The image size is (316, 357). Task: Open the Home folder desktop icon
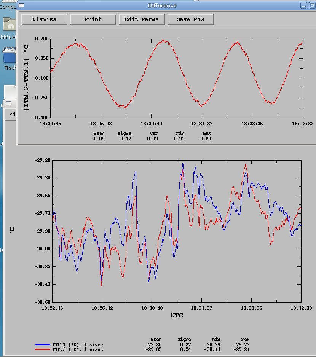click(x=10, y=24)
